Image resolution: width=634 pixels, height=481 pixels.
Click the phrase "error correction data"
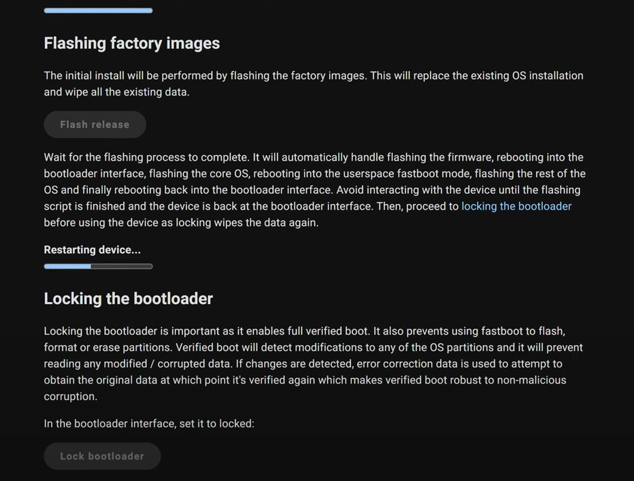[407, 364]
